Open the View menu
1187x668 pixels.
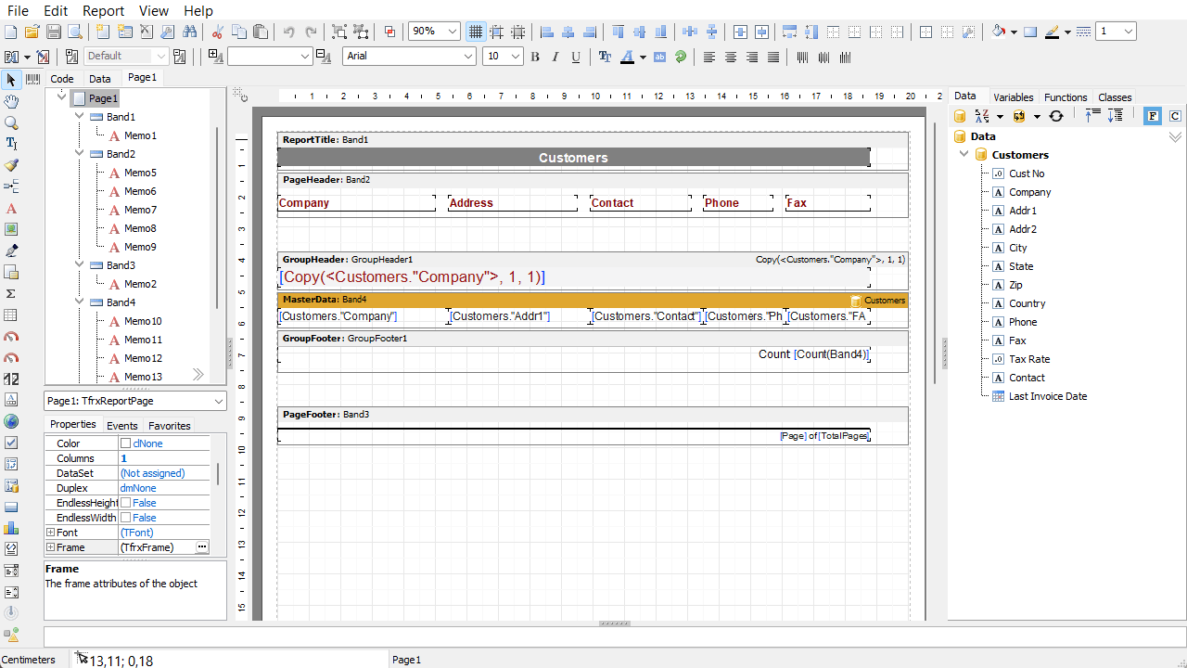click(x=154, y=10)
